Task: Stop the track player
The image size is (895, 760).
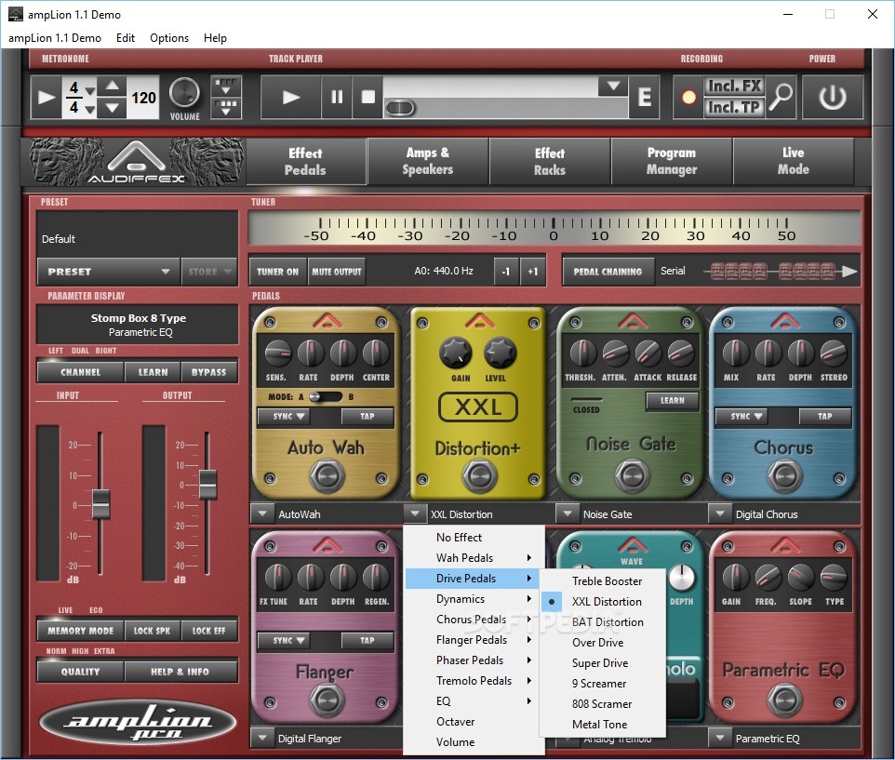Action: pyautogui.click(x=368, y=97)
